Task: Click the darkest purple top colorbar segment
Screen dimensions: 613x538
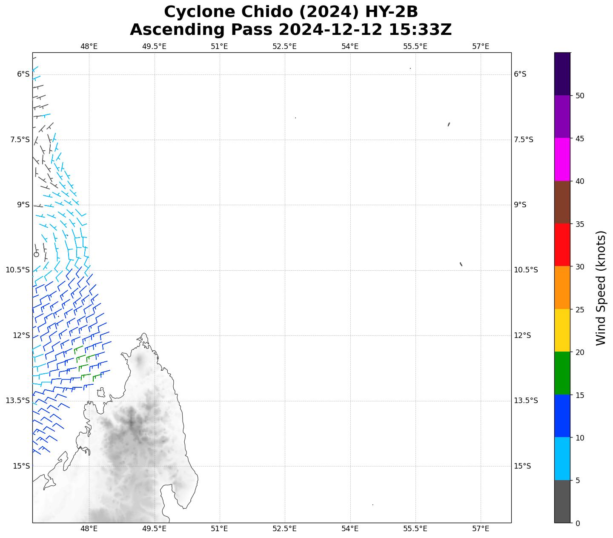Action: click(x=562, y=74)
